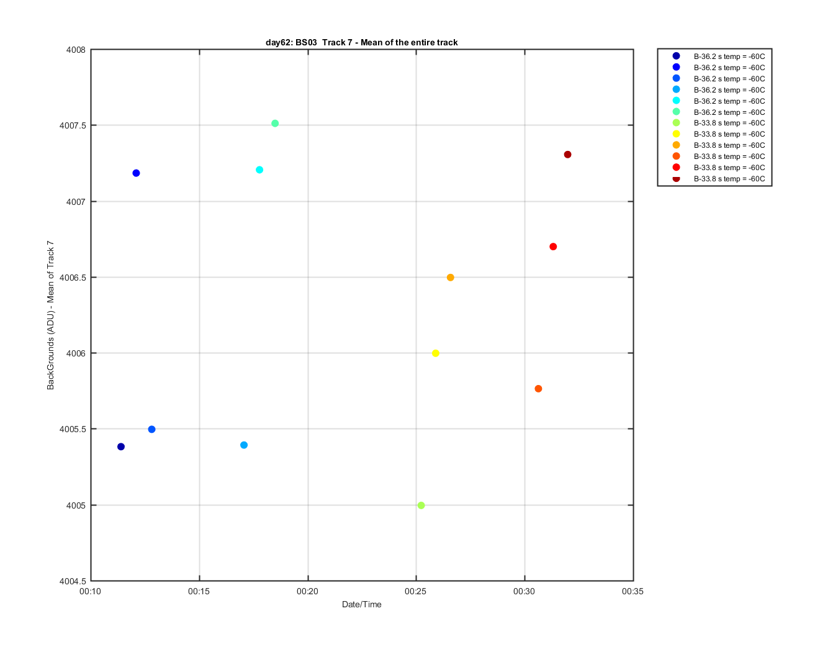
Task: Select the 4006.5 y-axis tick label
Action: click(73, 278)
